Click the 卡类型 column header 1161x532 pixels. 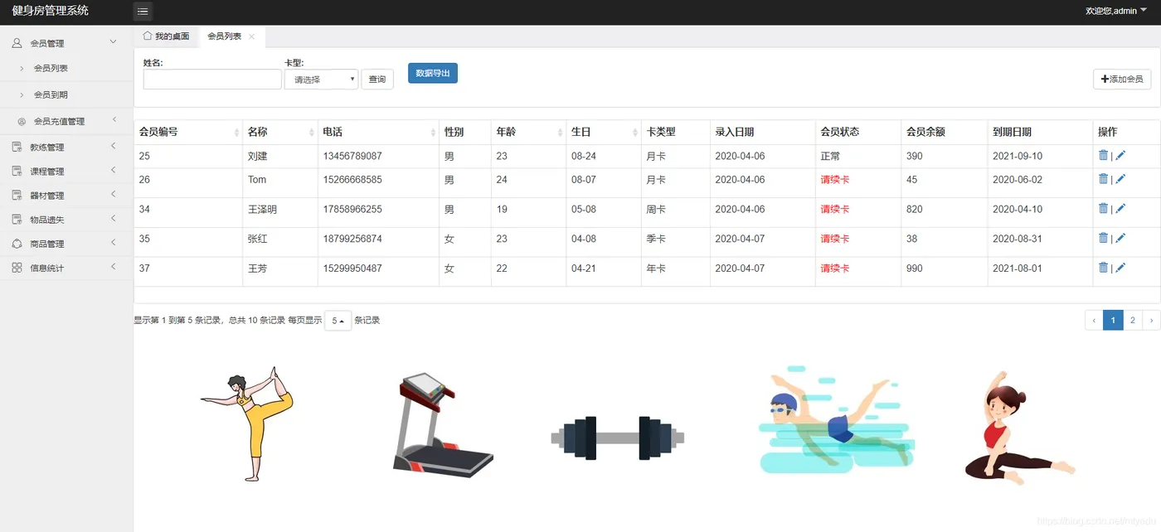[661, 132]
